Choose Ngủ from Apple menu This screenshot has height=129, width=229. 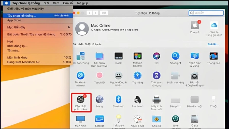click(x=38, y=41)
